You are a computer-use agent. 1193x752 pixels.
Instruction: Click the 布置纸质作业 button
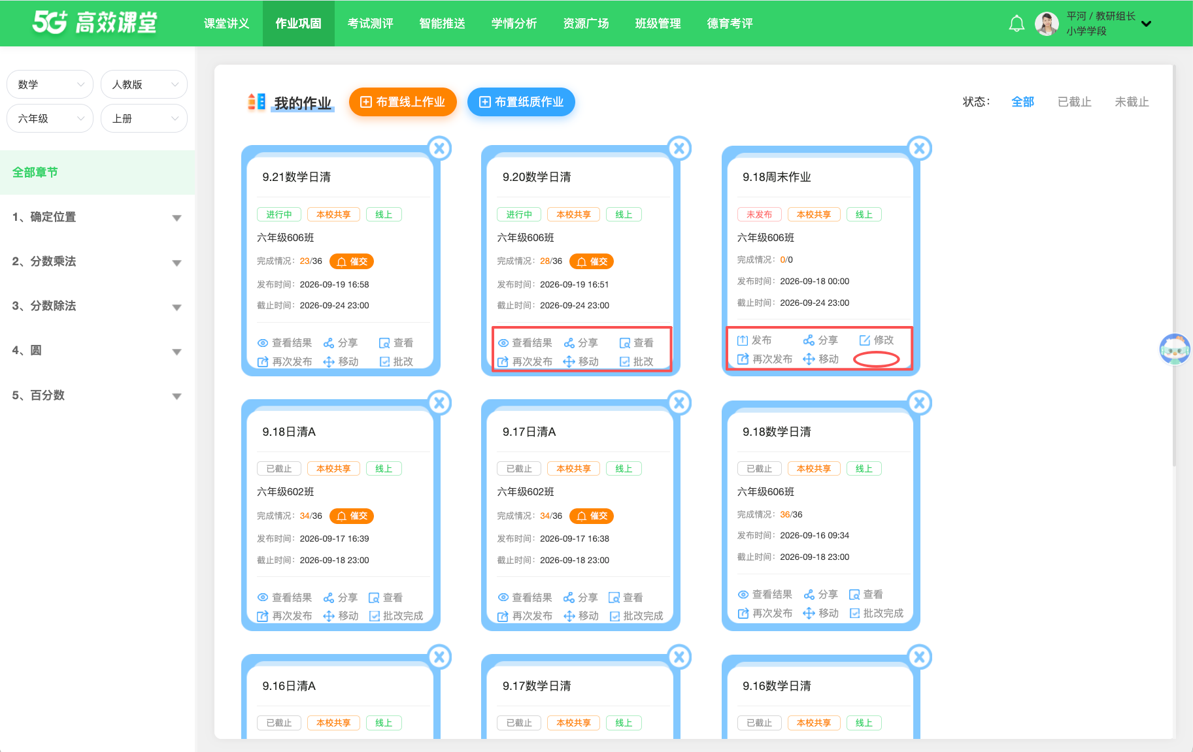coord(521,102)
